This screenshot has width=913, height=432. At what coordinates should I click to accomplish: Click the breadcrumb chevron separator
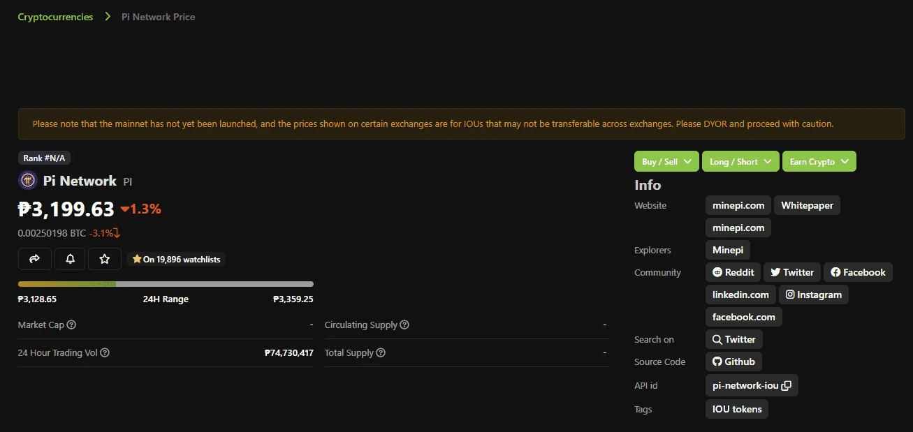point(108,17)
